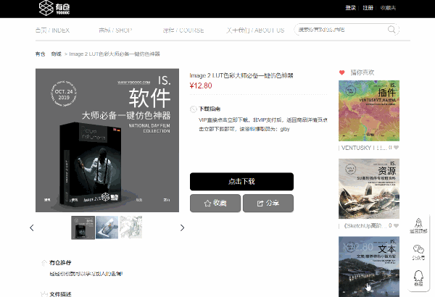
Task: Open the 首页 / INDEX nav item
Action: (52, 30)
